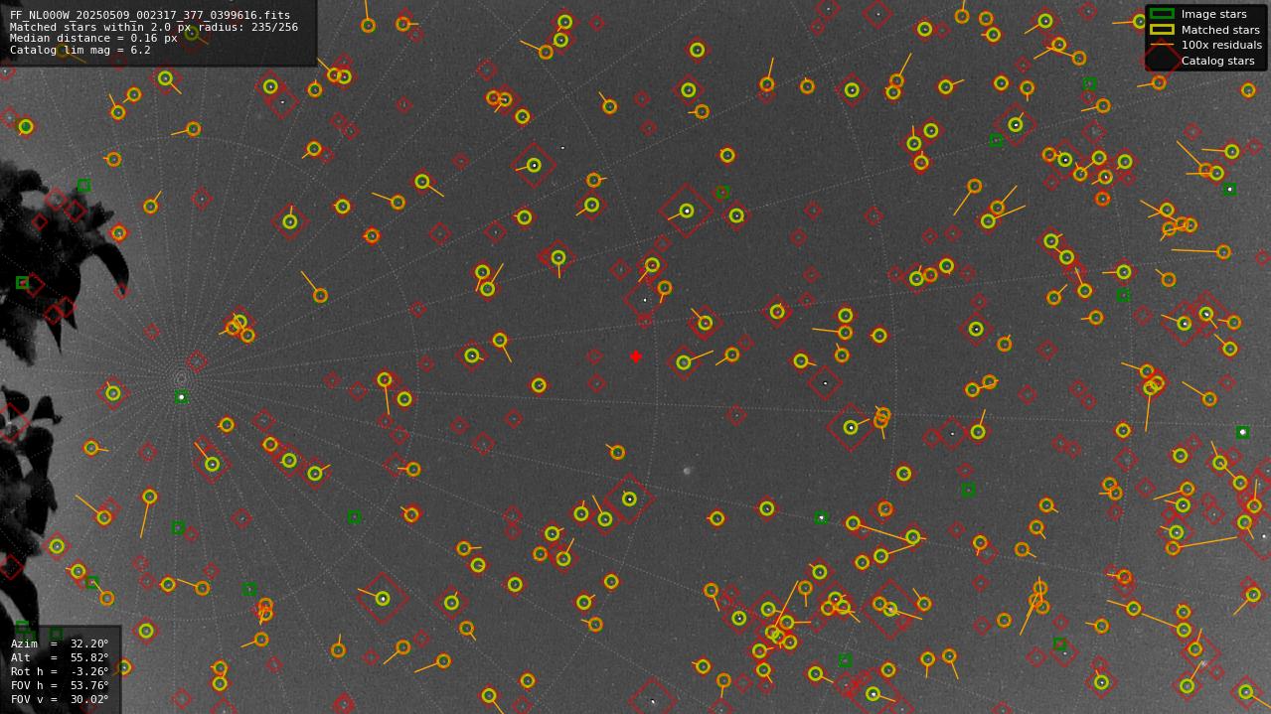Click the 'Catalog lim mag = 6.2' text
The height and width of the screenshot is (714, 1271).
click(x=80, y=50)
